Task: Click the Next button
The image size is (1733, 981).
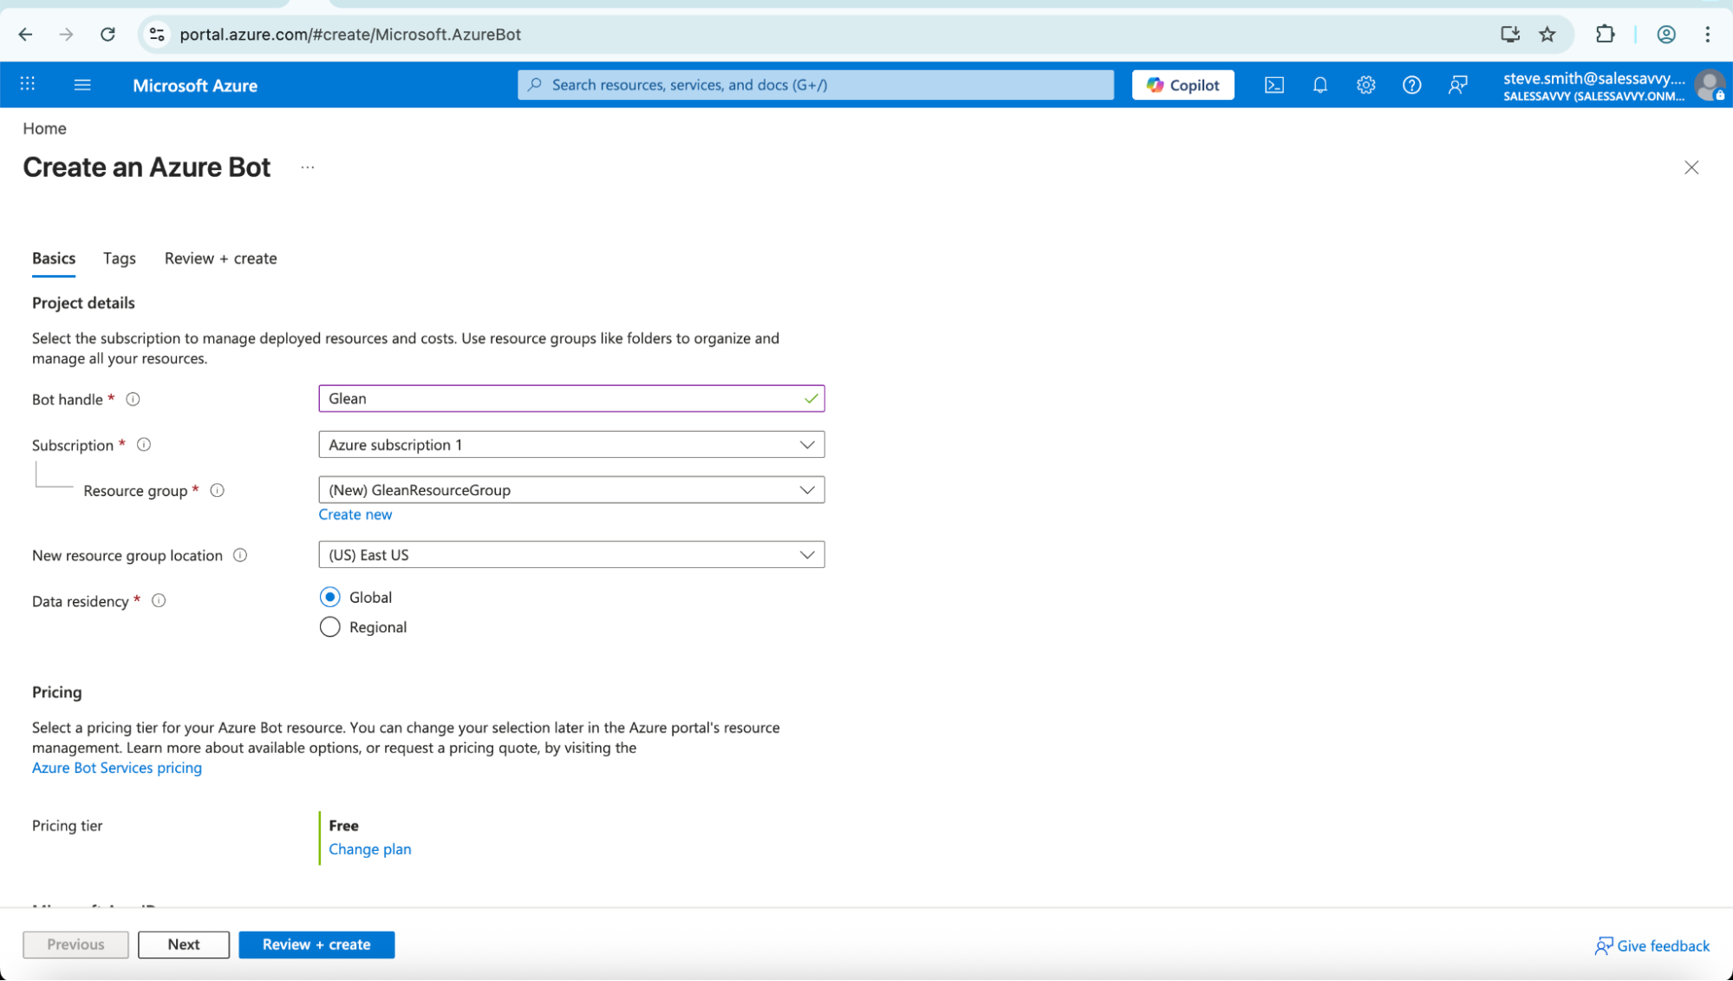Action: [x=184, y=945]
